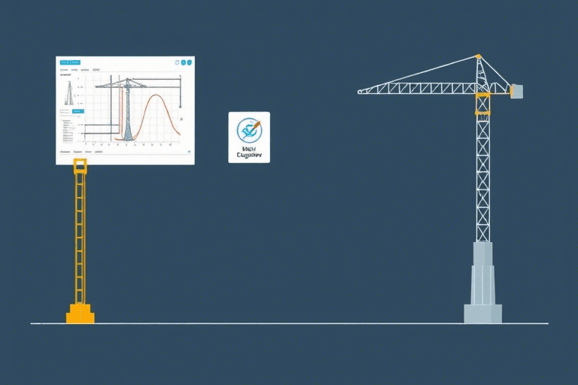This screenshot has height=385, width=578.
Task: Click the gray counterweight block on large crane
Action: (x=516, y=91)
